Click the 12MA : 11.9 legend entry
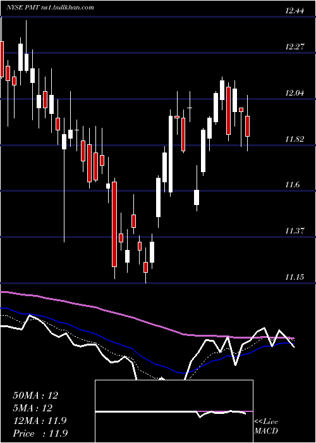Viewport: 316px width, 443px height. (39, 421)
